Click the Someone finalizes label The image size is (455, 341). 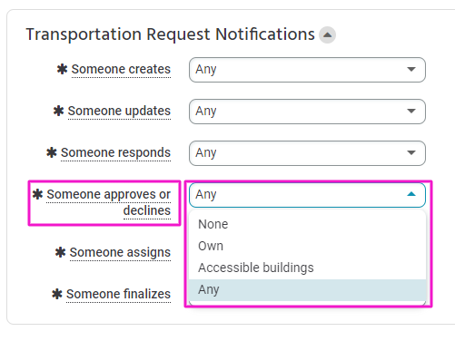click(x=118, y=294)
